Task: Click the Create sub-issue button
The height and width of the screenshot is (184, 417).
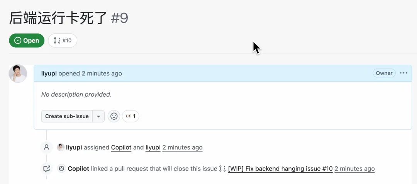Action: 67,116
